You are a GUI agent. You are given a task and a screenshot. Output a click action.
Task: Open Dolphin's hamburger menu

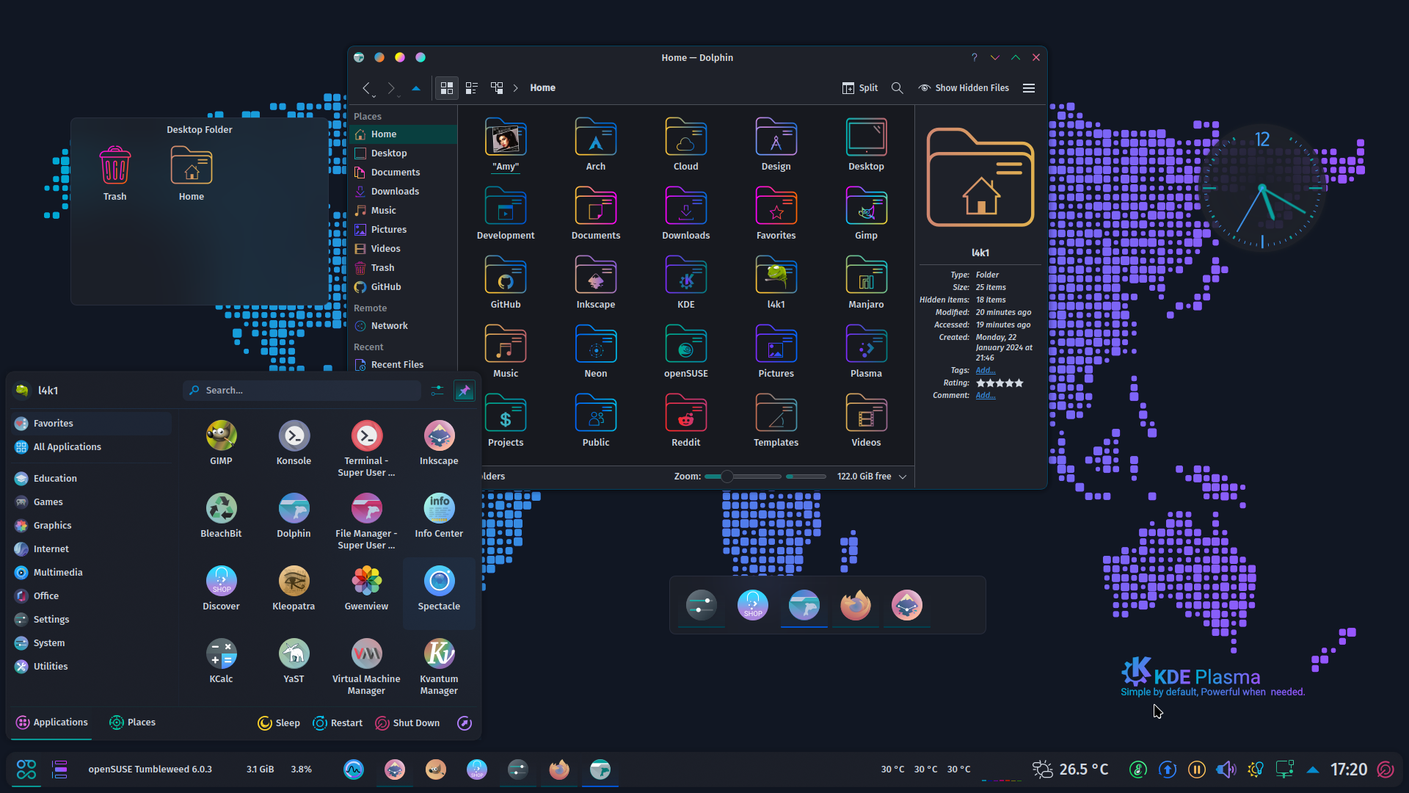[x=1029, y=88]
